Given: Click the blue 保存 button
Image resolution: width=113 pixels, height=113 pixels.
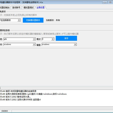Looking at the screenshot, I should tap(66, 38).
